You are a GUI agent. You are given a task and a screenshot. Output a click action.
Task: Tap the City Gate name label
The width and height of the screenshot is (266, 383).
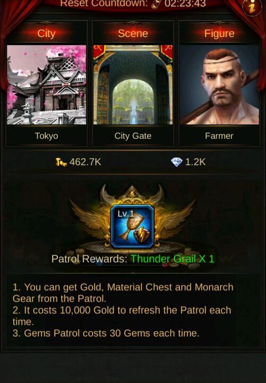click(133, 136)
